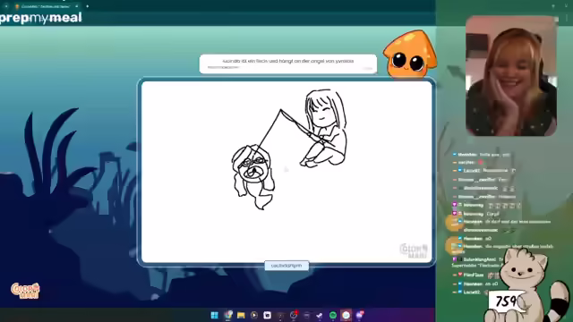Screen dimensions: 573x322
Task: Open Steam from the taskbar
Action: tap(320, 315)
